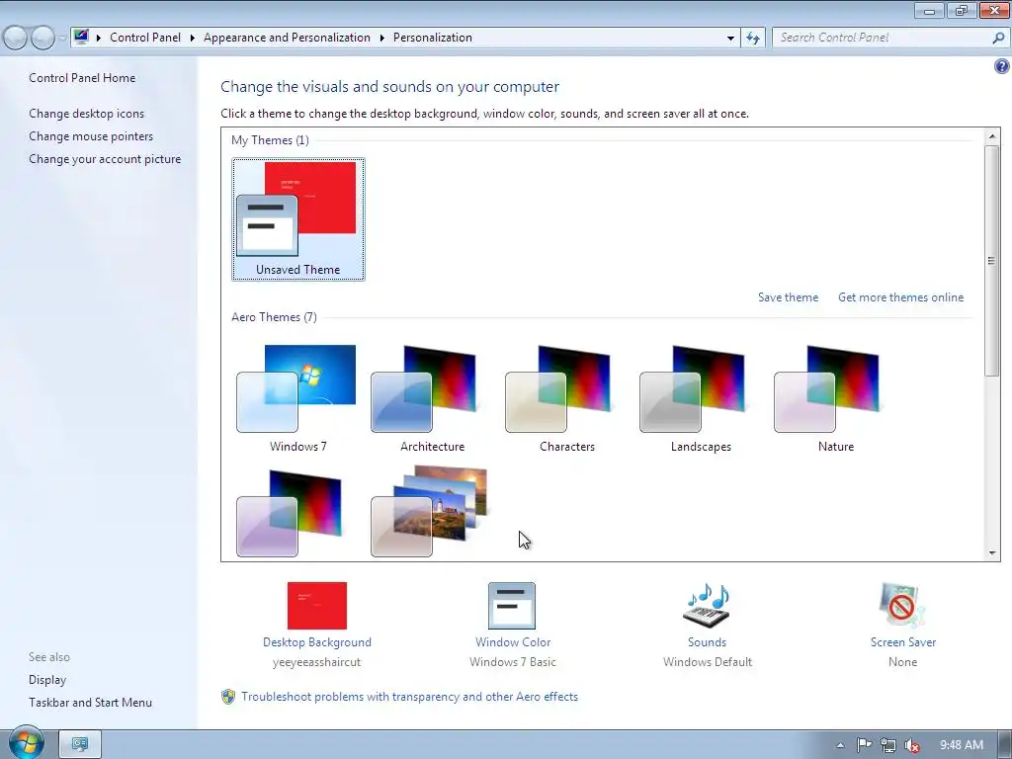1012x759 pixels.
Task: Click the Forward navigation button
Action: pyautogui.click(x=42, y=38)
